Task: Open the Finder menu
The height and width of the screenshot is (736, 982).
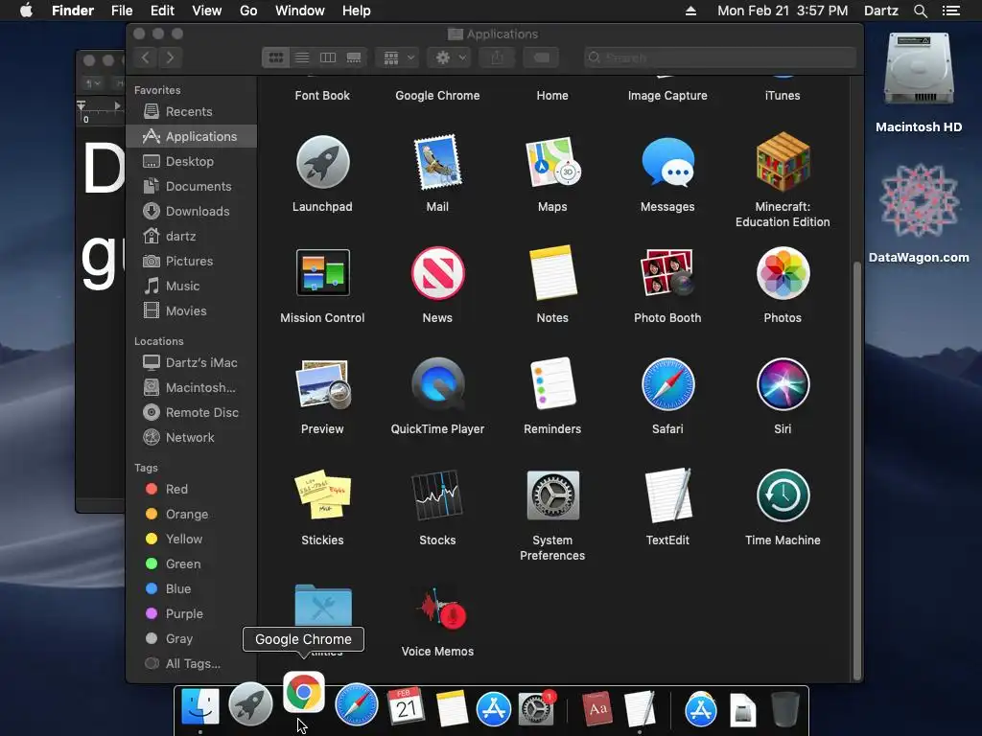Action: coord(73,11)
